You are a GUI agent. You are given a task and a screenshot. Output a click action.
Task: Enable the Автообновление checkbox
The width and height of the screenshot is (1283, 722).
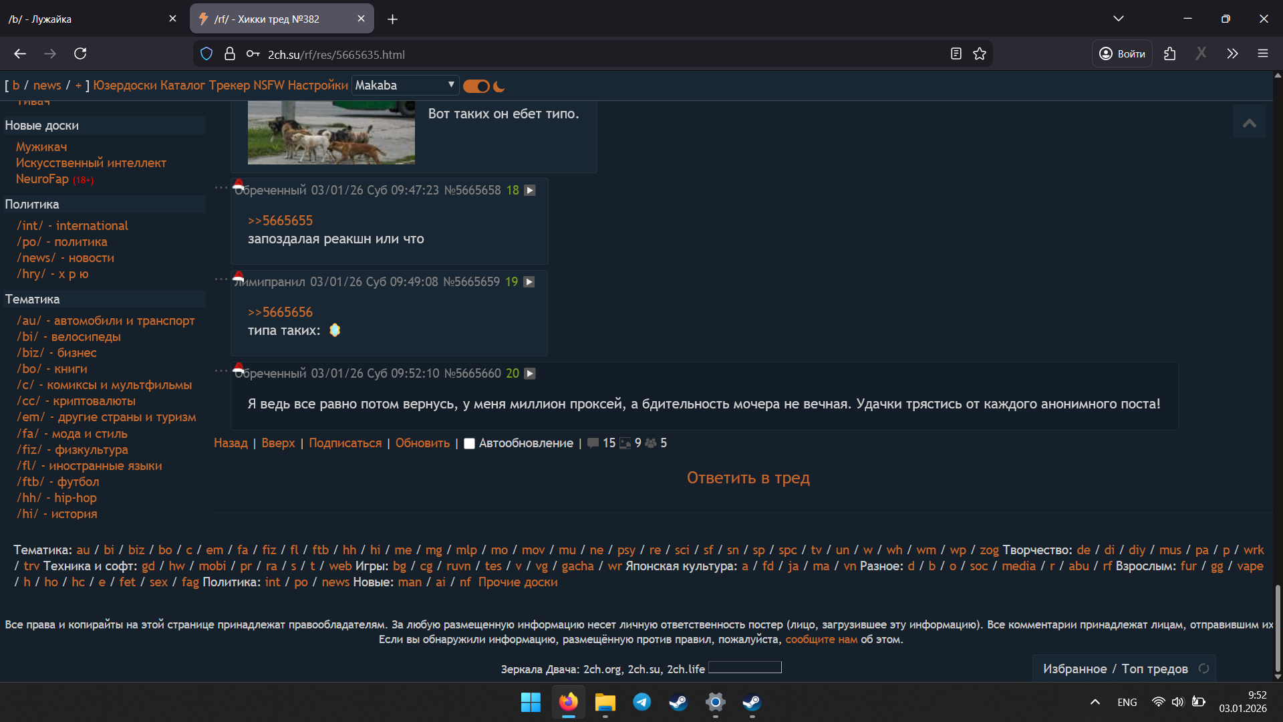[x=469, y=443]
